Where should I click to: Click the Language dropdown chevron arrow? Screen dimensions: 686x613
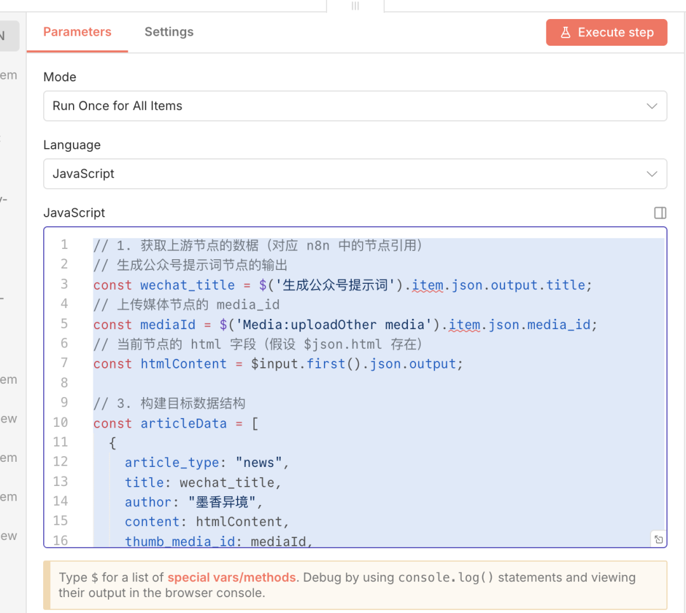(652, 174)
